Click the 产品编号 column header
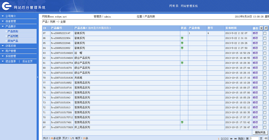Screen dimensions: 269x140 coord(56,28)
